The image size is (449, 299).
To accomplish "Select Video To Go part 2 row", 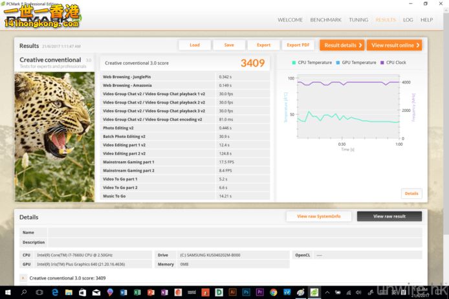I will [185, 188].
